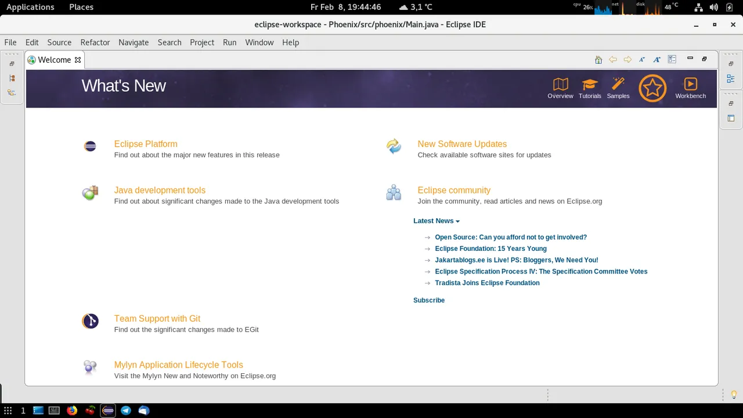Open 'Eclipse Specification Process IV' news link
Screen dimensions: 743x418
[541, 272]
